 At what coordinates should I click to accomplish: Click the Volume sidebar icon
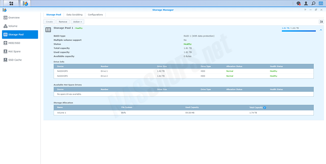point(5,26)
